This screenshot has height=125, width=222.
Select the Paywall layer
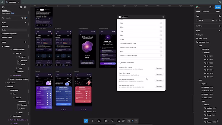click(x=7, y=46)
